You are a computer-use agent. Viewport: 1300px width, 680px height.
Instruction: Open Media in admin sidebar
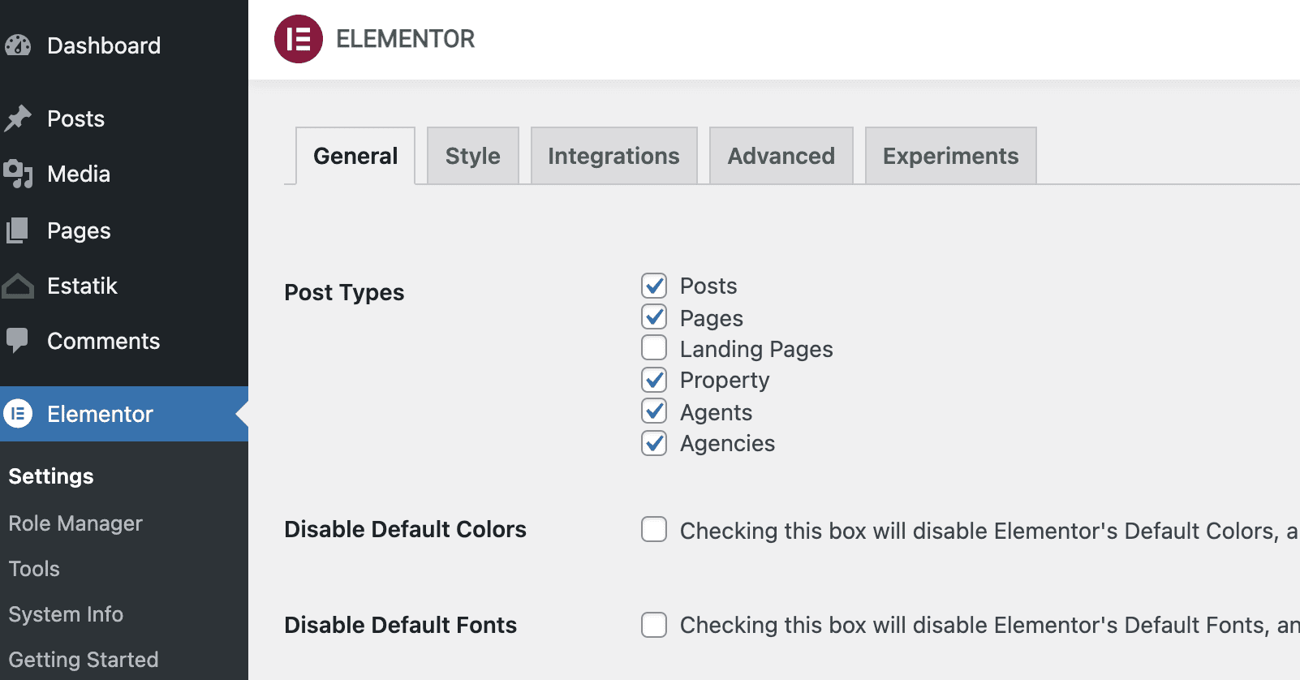pyautogui.click(x=124, y=174)
